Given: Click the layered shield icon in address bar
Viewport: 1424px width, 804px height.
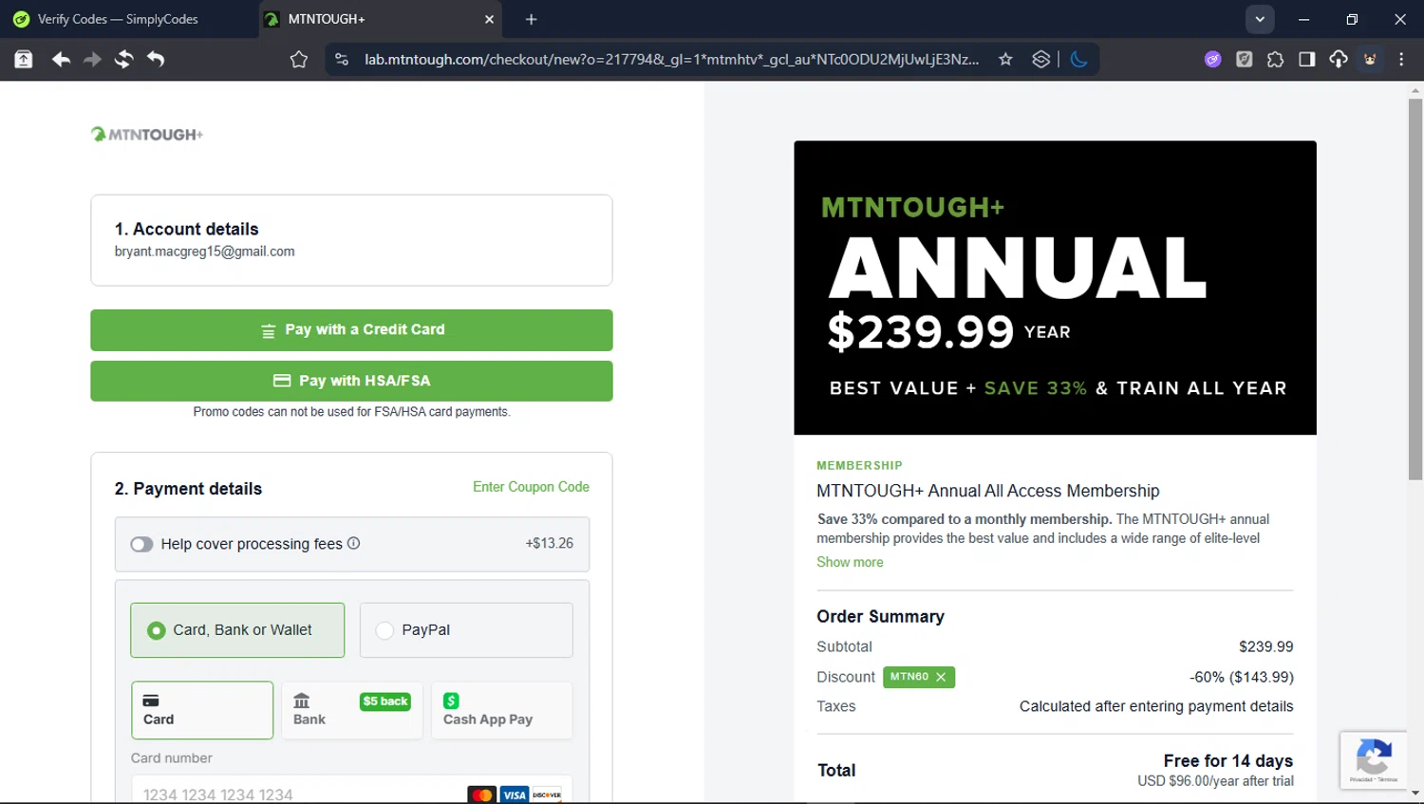Looking at the screenshot, I should (1041, 59).
